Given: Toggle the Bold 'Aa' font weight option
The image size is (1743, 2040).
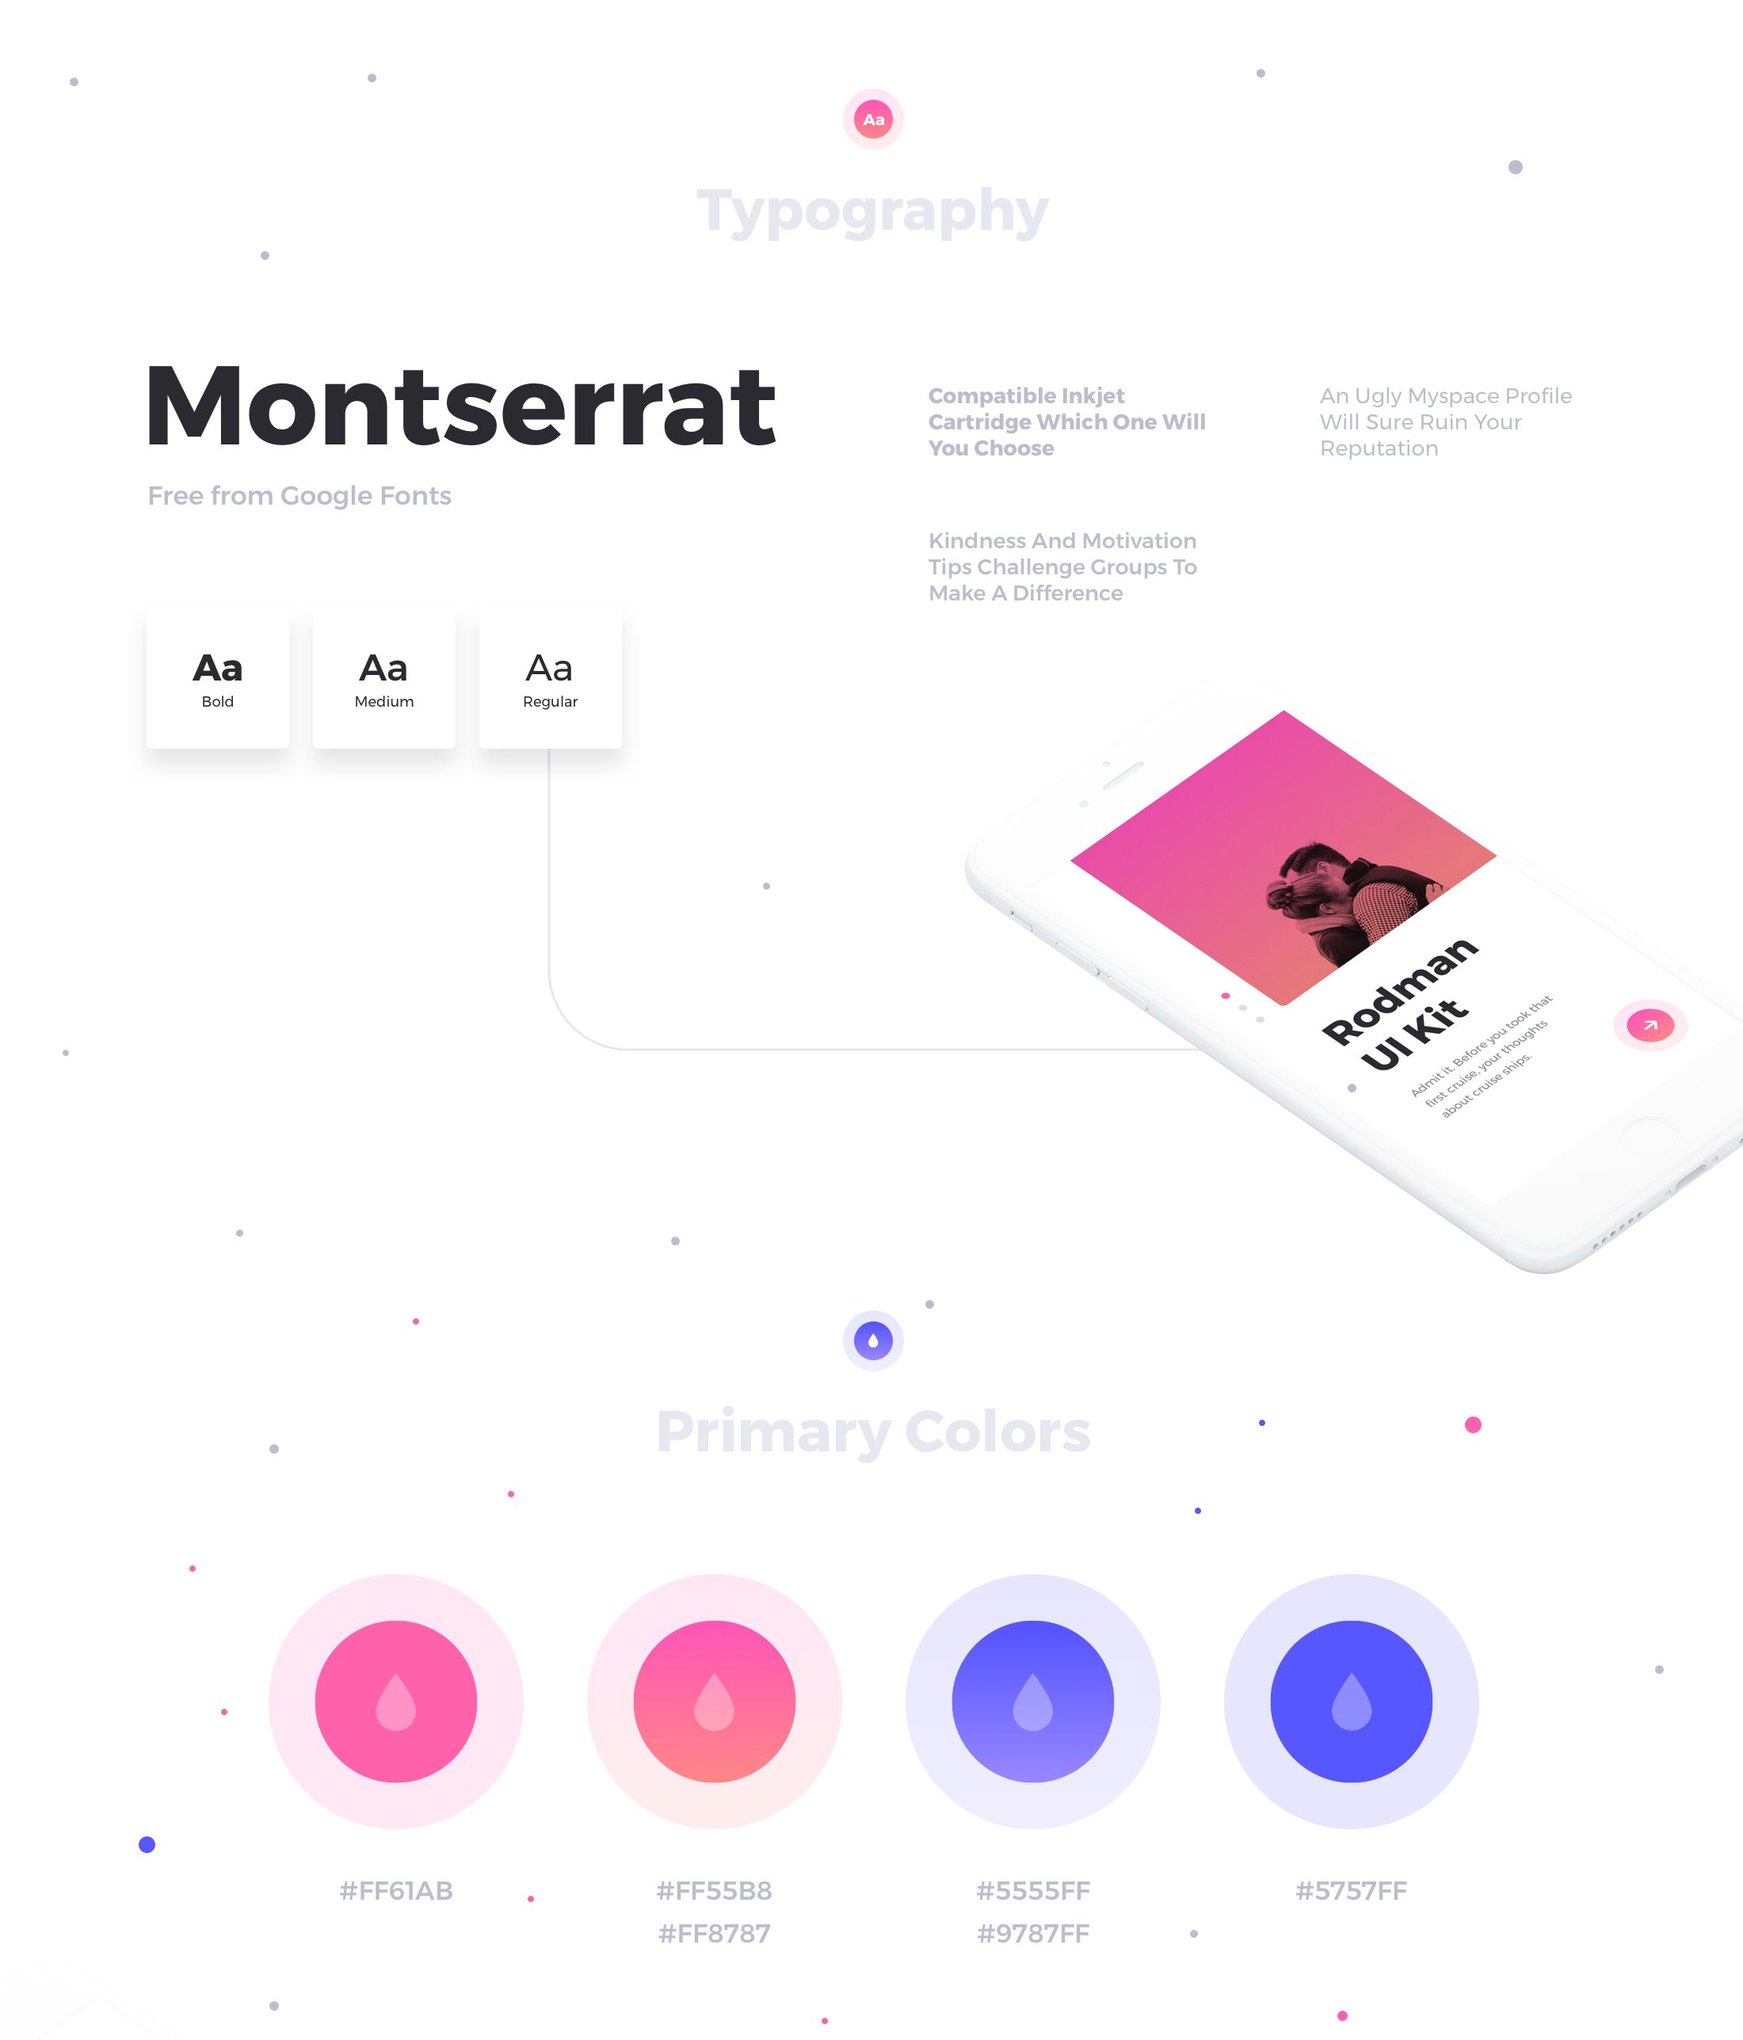Looking at the screenshot, I should pos(218,674).
